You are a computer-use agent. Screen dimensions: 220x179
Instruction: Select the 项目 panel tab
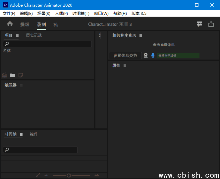tap(8, 35)
